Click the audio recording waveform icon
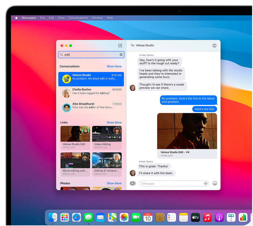Viewport: 253px width, 226px height. [x=206, y=183]
